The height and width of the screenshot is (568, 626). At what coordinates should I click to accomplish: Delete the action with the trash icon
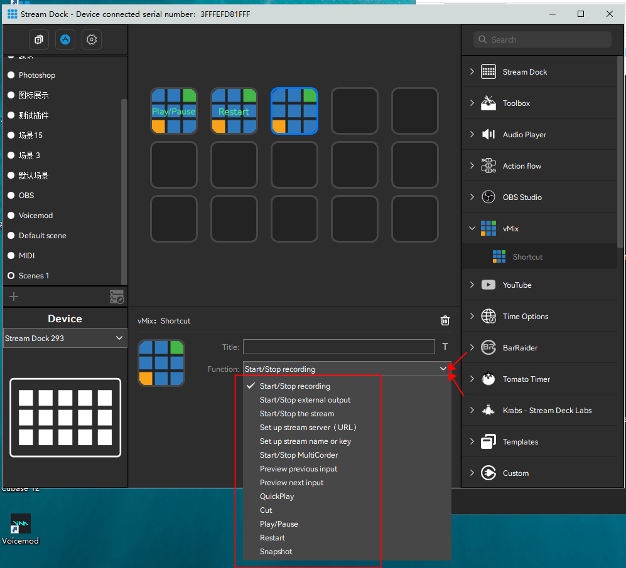click(x=445, y=320)
